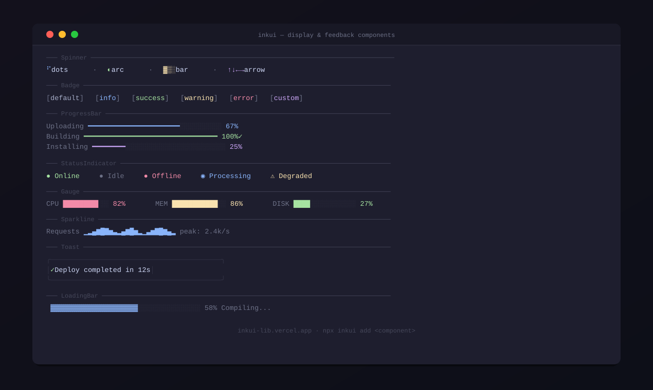Image resolution: width=653 pixels, height=390 pixels.
Task: Click the blue Compiling loading bar
Action: [94, 308]
